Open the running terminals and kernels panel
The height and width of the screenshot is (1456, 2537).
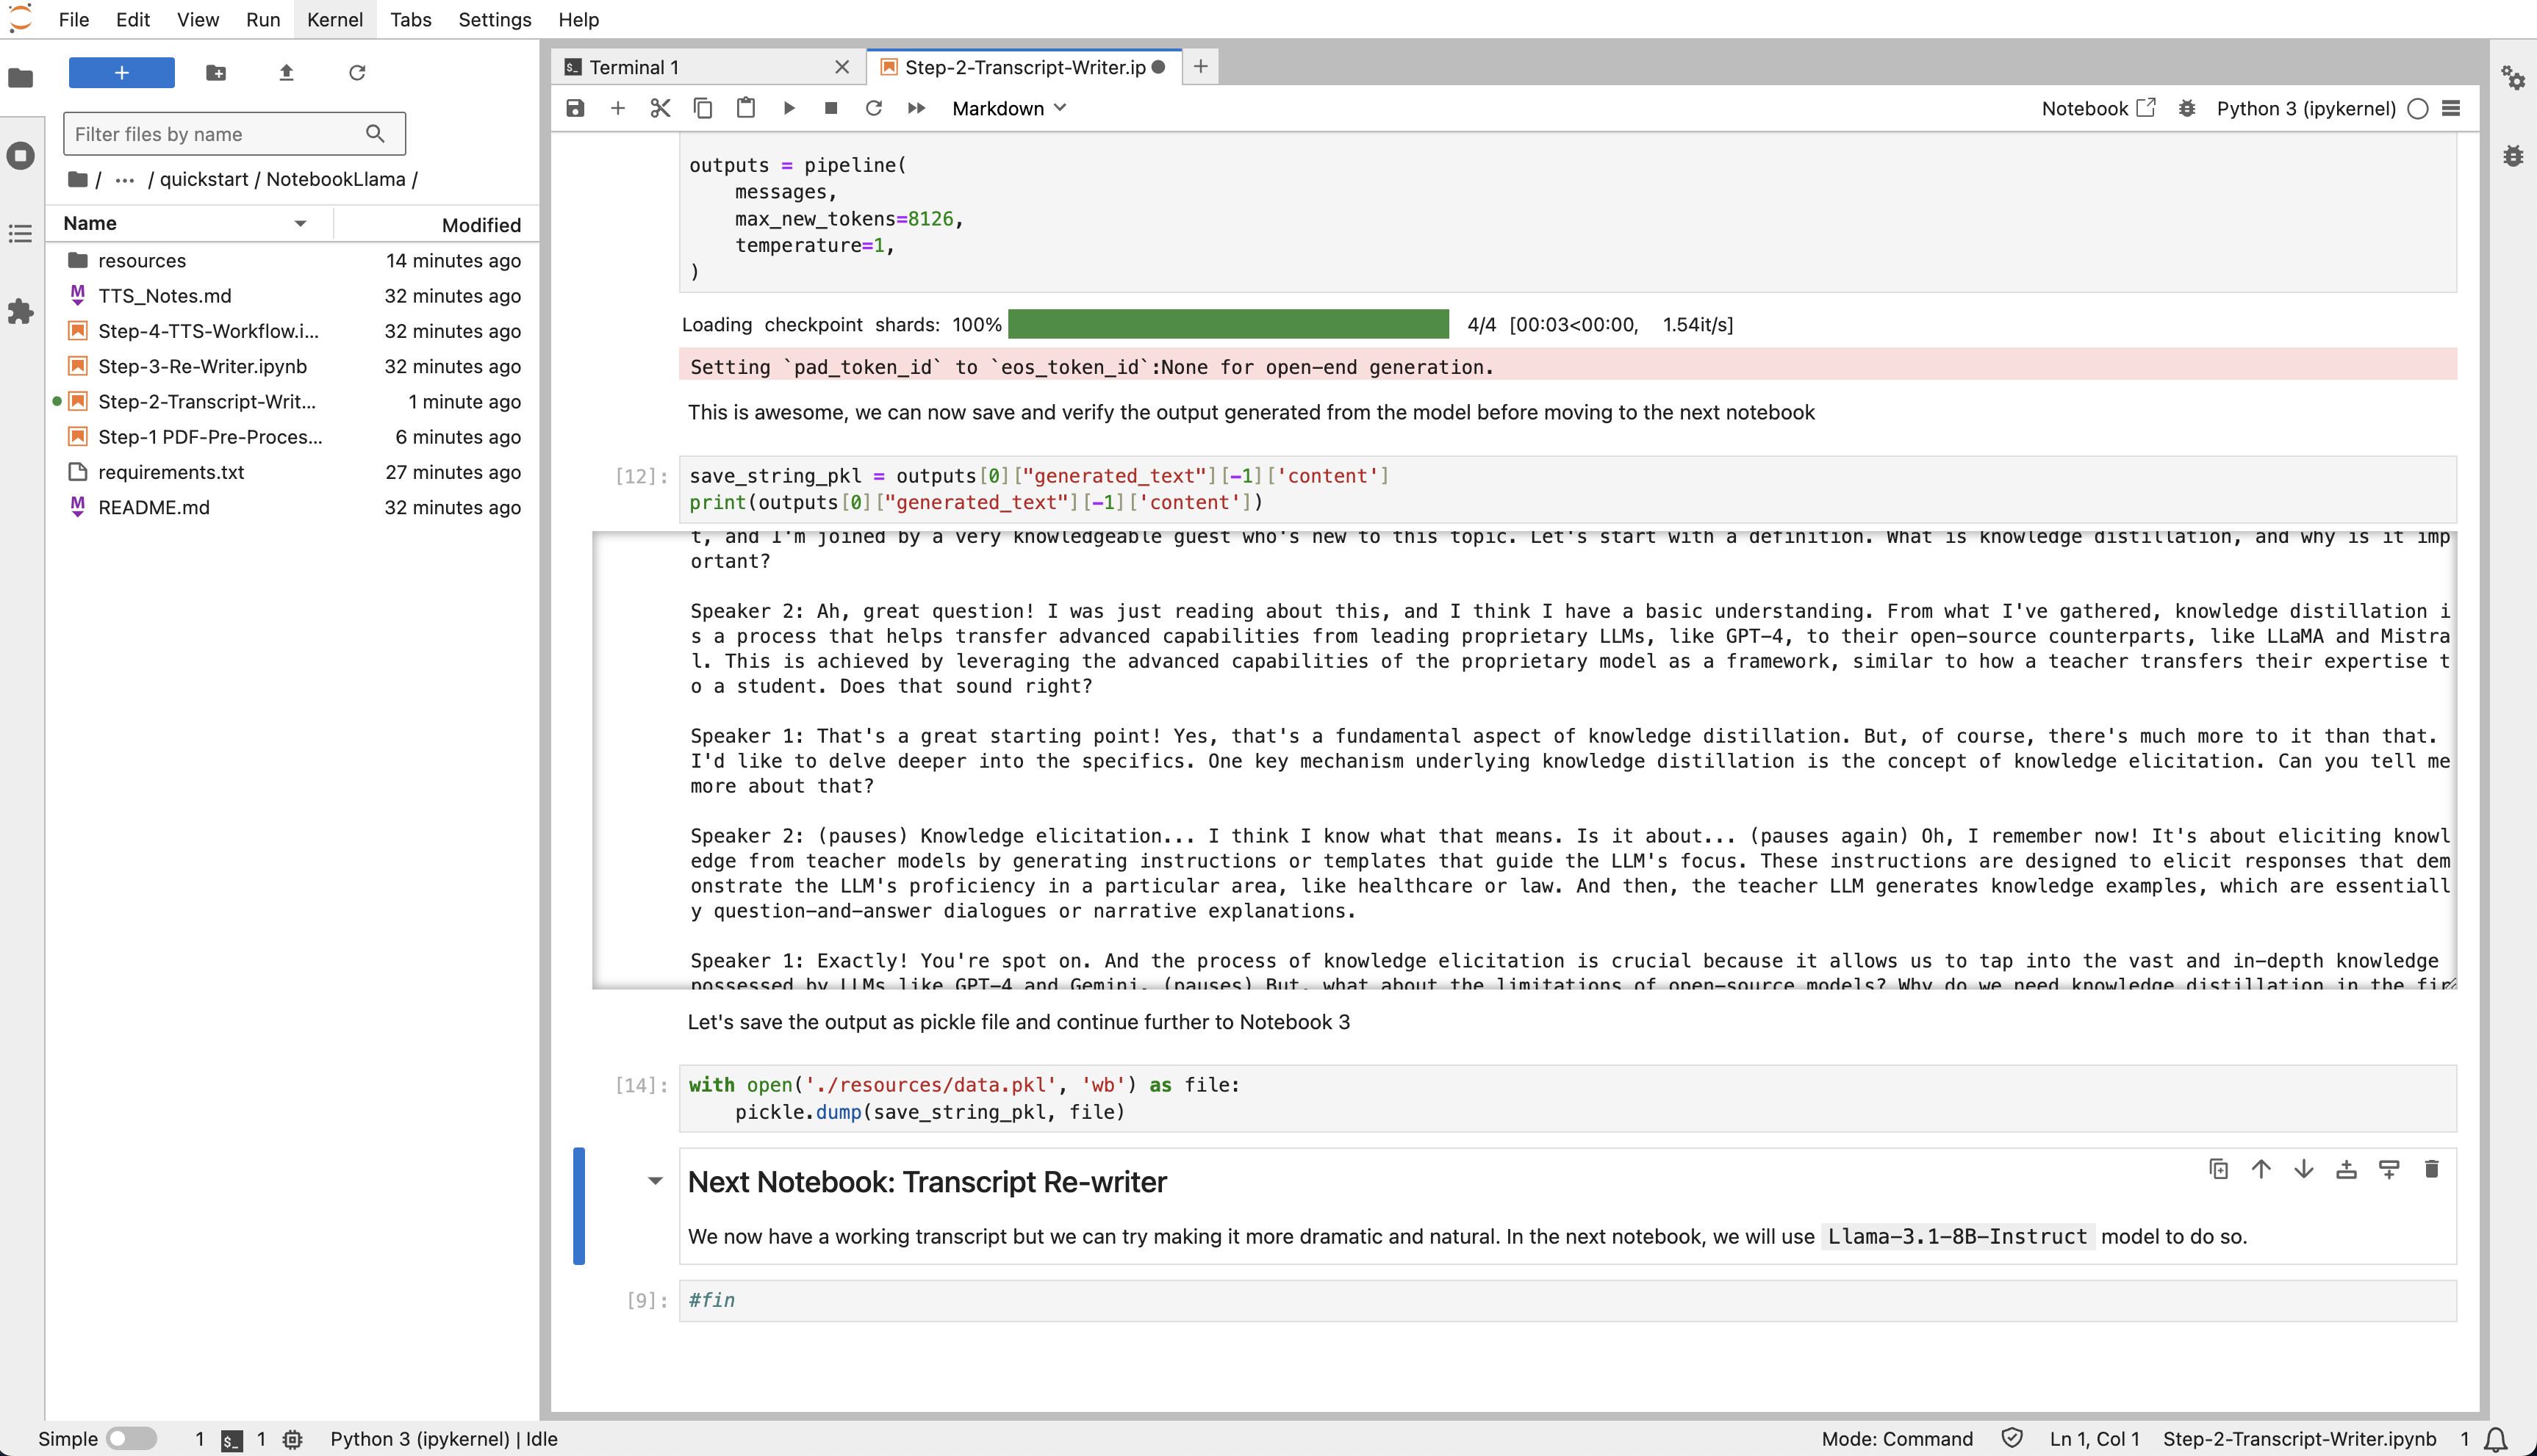coord(21,156)
